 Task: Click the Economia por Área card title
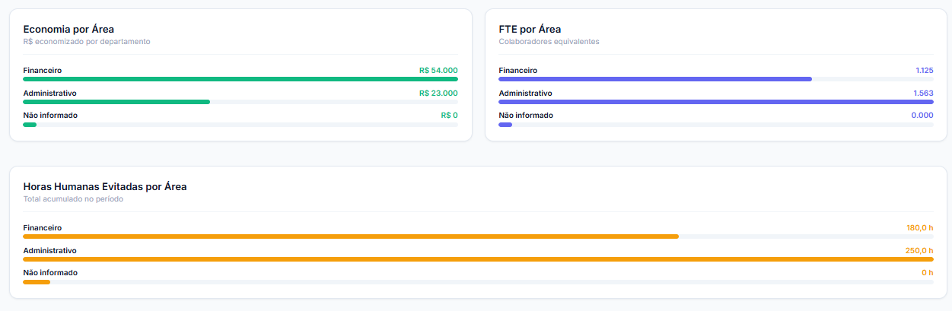pos(68,29)
